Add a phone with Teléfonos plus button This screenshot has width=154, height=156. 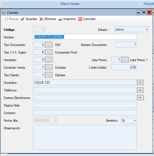[140, 90]
